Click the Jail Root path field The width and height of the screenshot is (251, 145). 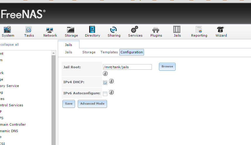point(127,67)
